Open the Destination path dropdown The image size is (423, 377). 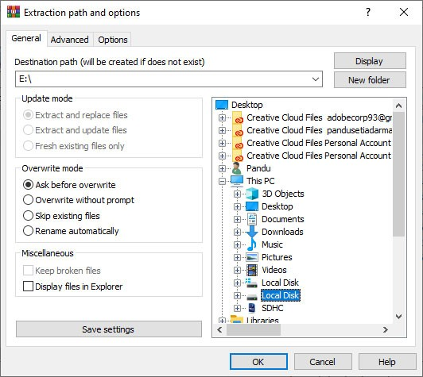click(x=316, y=79)
